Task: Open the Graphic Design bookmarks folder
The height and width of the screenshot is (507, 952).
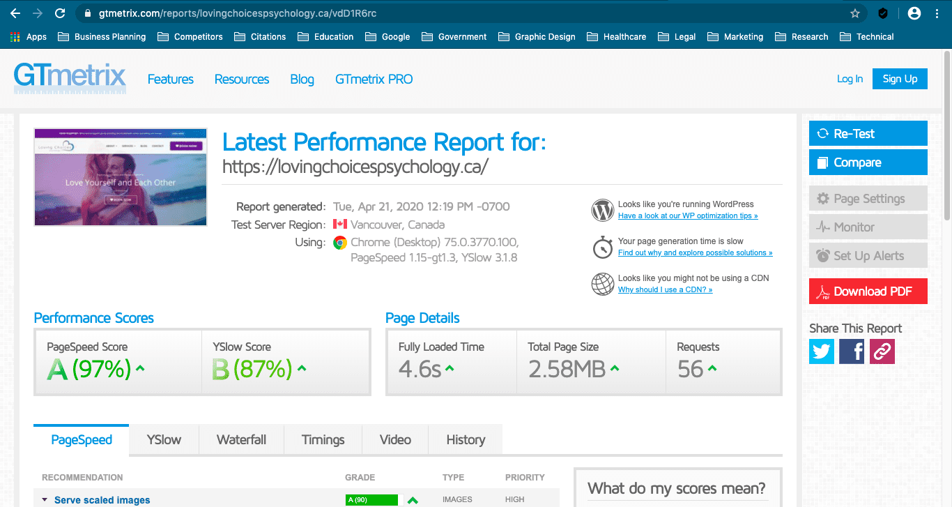Action: [537, 37]
